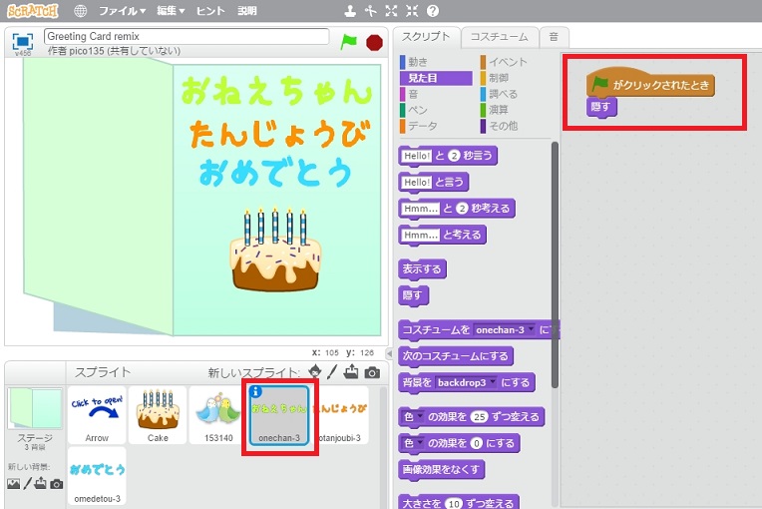Open effect dropdown in ずつ変える block
This screenshot has height=509, width=762.
pyautogui.click(x=412, y=416)
